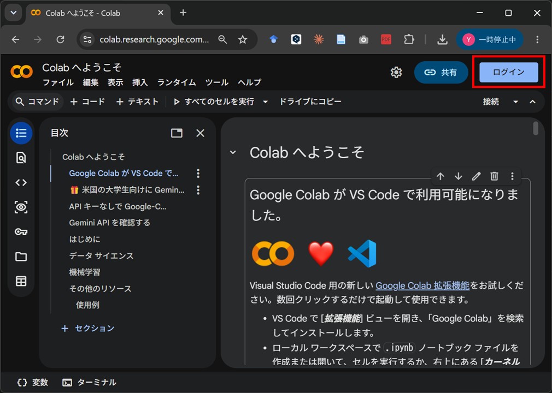The height and width of the screenshot is (393, 552).
Task: Click the Colab logo
Action: pyautogui.click(x=21, y=72)
